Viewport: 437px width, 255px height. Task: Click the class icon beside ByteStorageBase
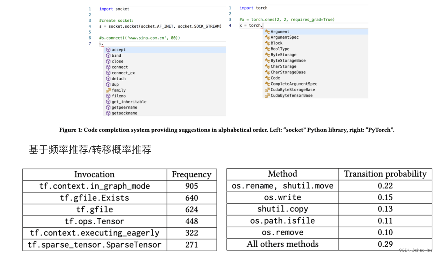267,61
